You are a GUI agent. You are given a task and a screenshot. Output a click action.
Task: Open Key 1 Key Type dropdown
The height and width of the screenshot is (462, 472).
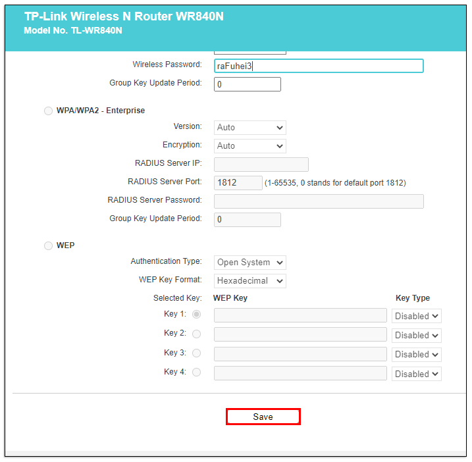pyautogui.click(x=416, y=316)
